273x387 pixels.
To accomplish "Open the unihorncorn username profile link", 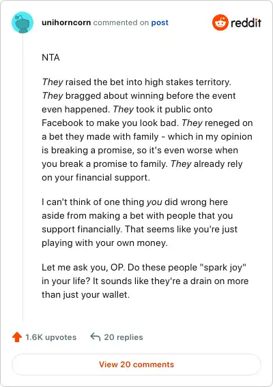I will 66,22.
